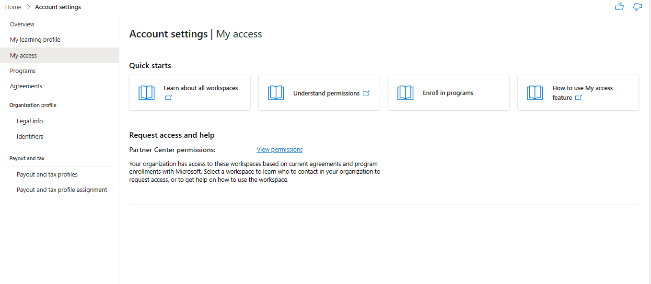Image resolution: width=651 pixels, height=284 pixels.
Task: Click the Account settings | My access title
Action: (x=196, y=34)
